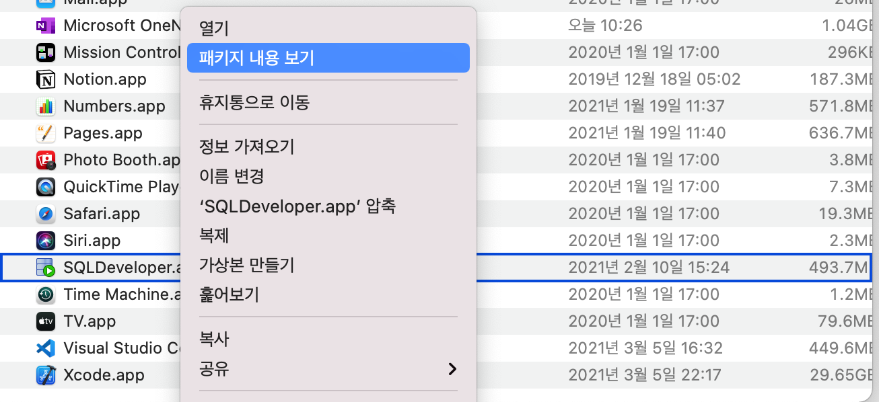Viewport: 879px width, 402px height.
Task: Click the SQLDeveloper app icon
Action: tap(46, 268)
